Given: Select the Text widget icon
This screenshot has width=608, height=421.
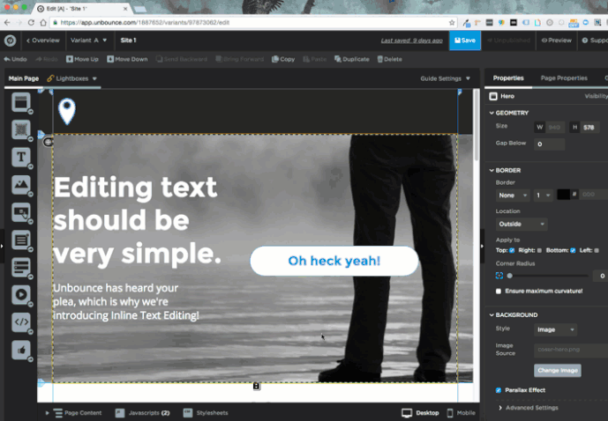Looking at the screenshot, I should tap(21, 157).
